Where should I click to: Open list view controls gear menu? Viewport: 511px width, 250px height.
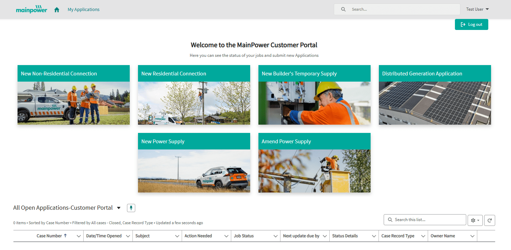coord(475,220)
